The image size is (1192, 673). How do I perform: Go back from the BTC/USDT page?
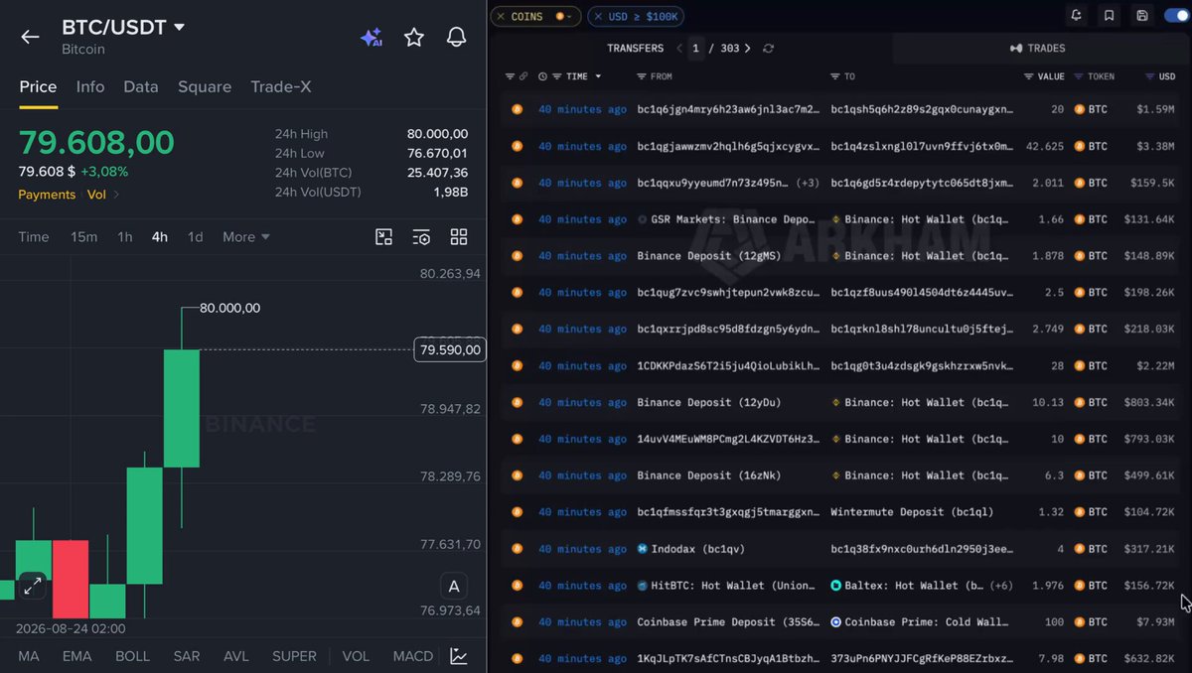click(30, 37)
